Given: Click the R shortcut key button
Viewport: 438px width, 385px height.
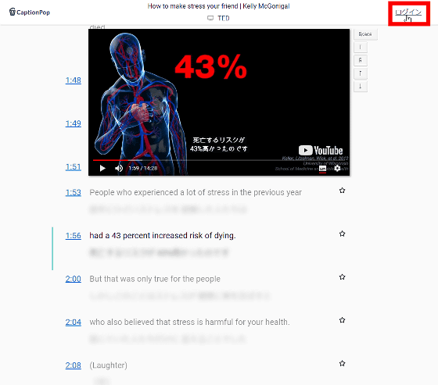Looking at the screenshot, I should 361,60.
